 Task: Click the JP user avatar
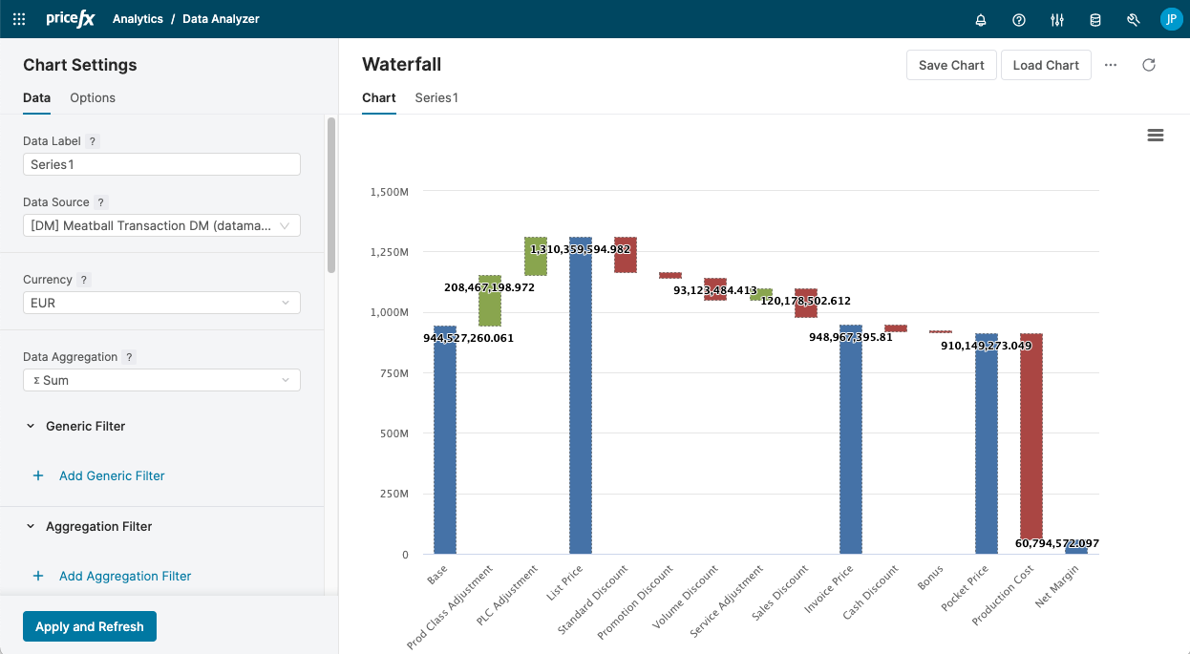pos(1172,19)
